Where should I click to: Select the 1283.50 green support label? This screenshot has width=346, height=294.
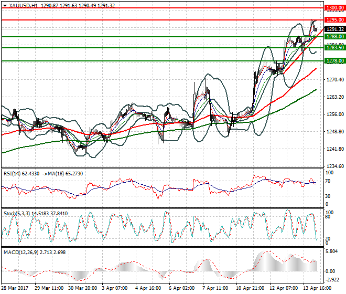coord(335,48)
